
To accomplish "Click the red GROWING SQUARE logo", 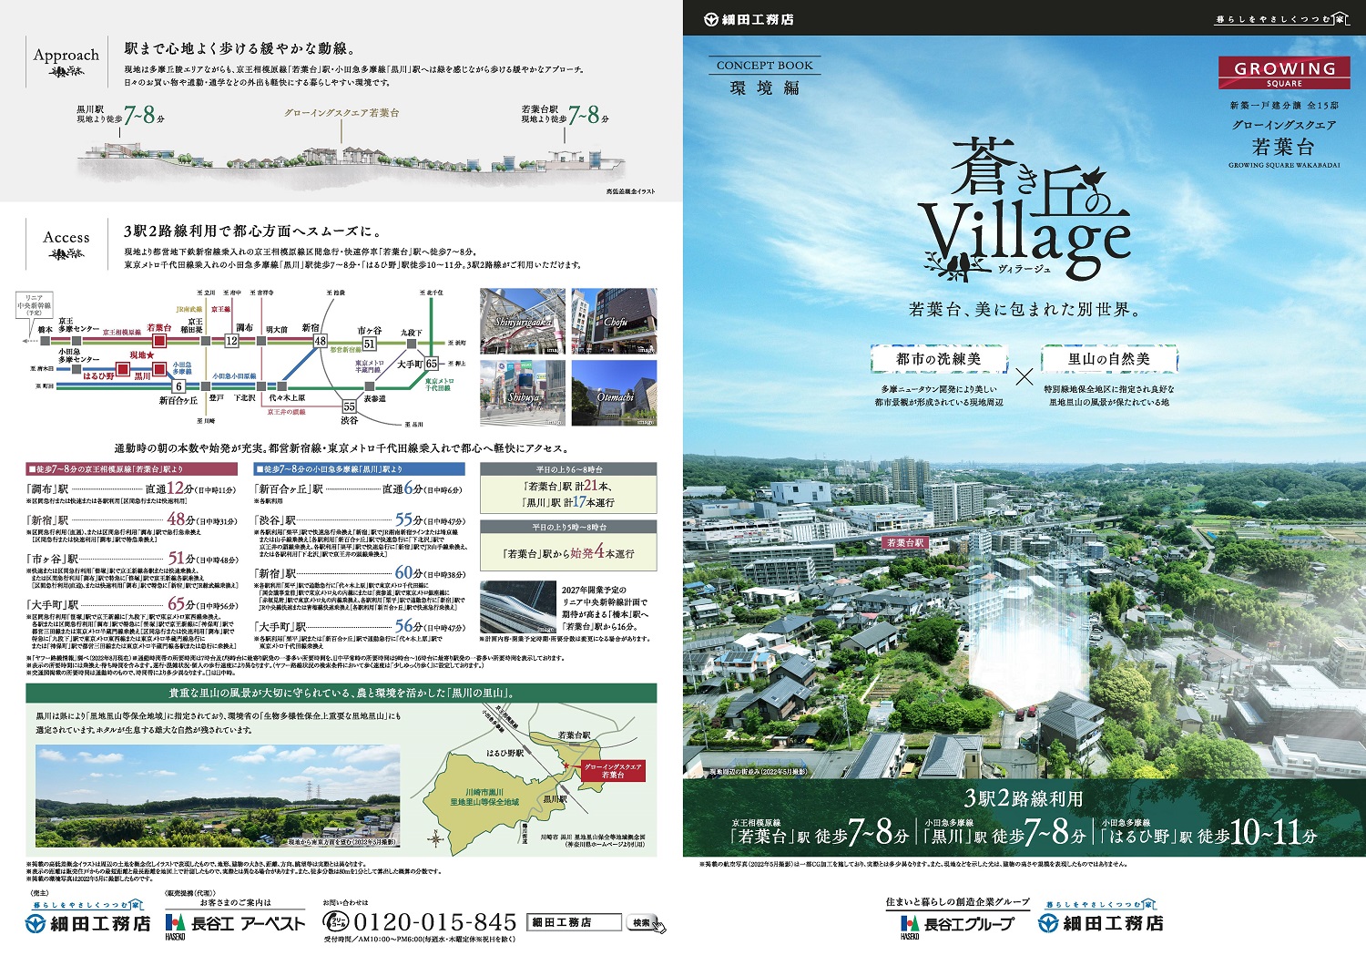I will coord(1284,73).
